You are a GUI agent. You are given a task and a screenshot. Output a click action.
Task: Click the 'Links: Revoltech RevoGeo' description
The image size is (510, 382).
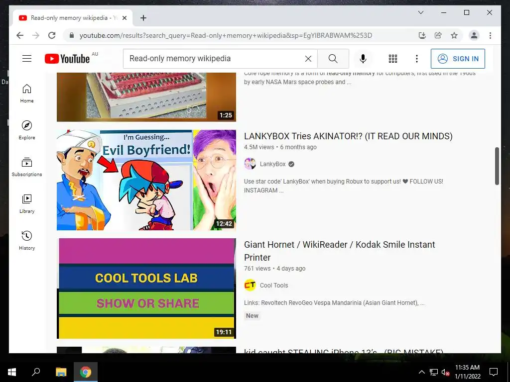[334, 303]
